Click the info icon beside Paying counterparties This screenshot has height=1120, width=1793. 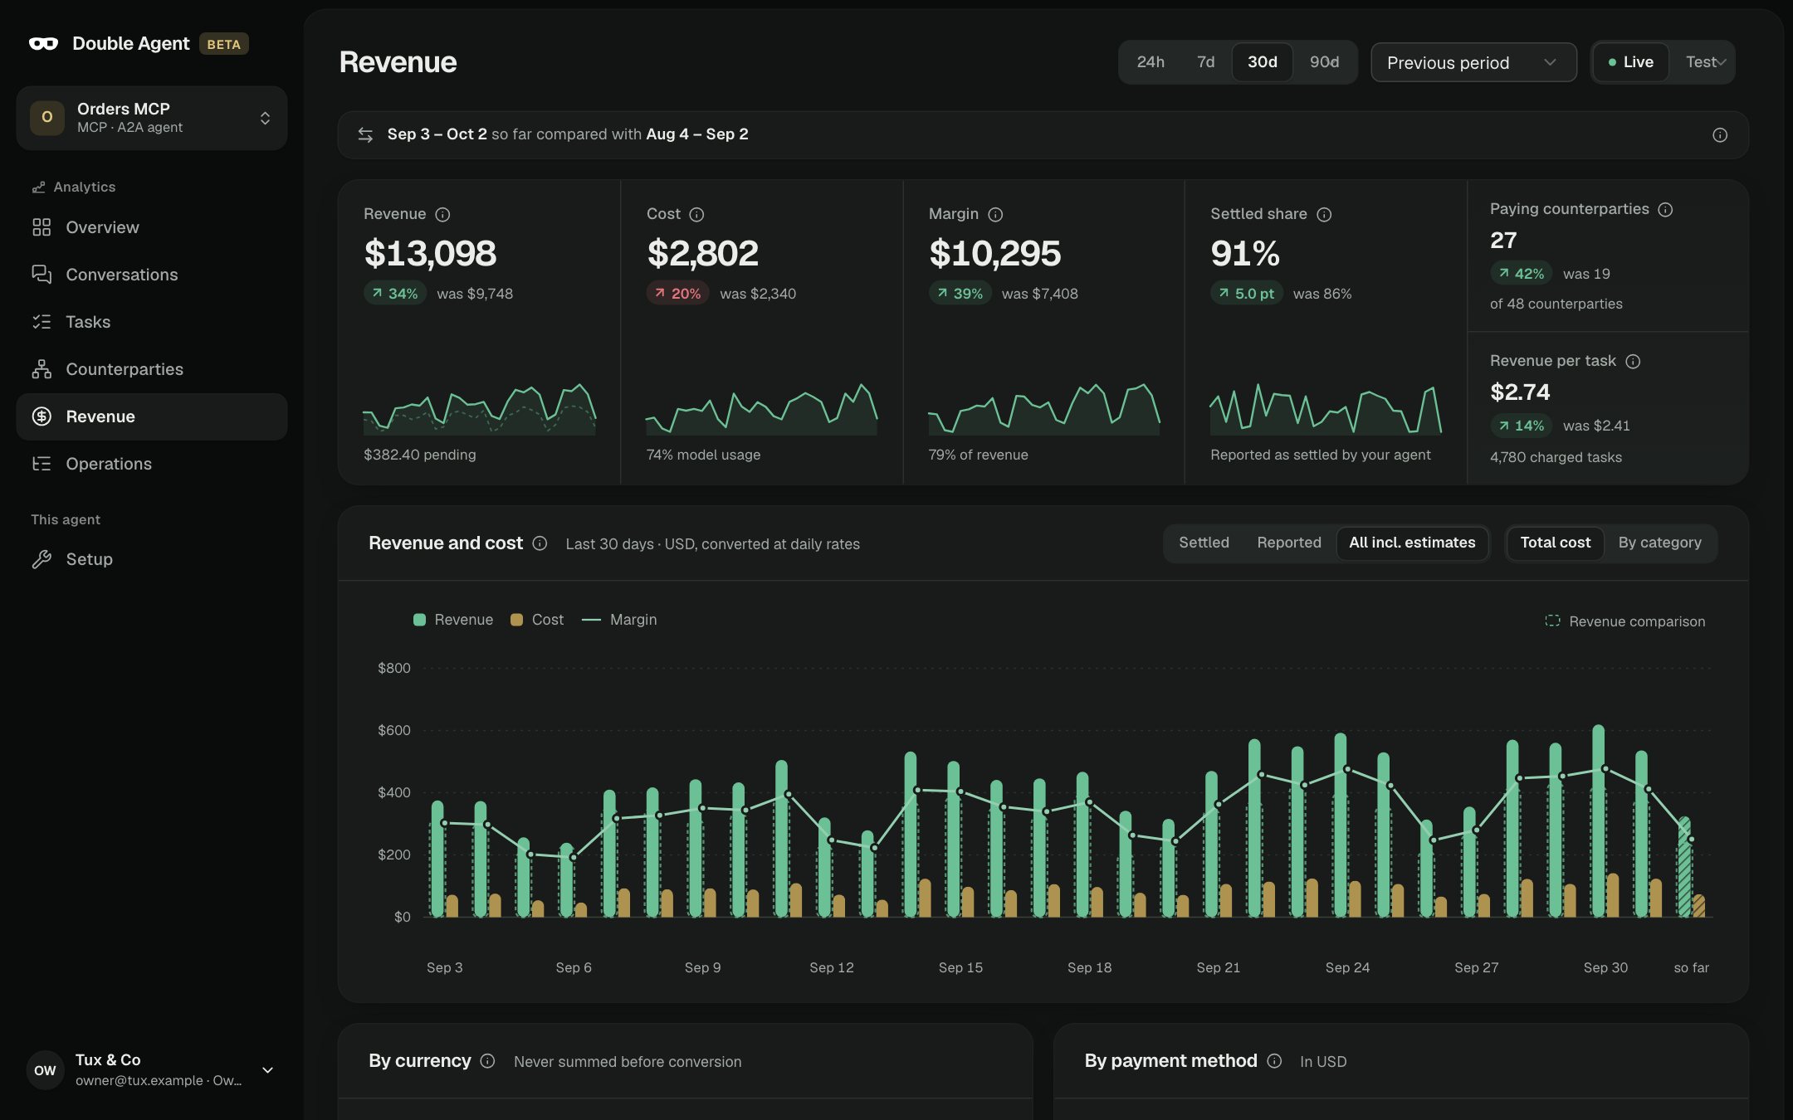coord(1665,210)
